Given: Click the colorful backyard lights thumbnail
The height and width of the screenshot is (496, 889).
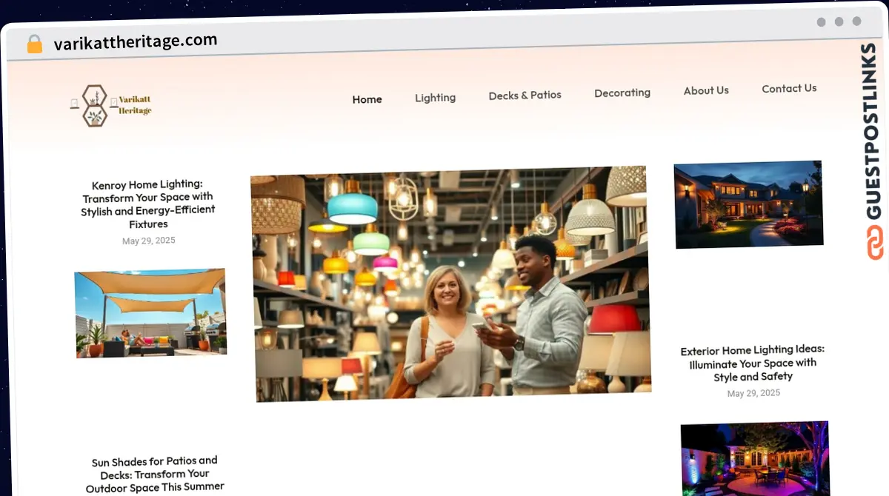Looking at the screenshot, I should [755, 459].
